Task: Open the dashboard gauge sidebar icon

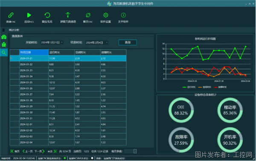Action: [4, 37]
